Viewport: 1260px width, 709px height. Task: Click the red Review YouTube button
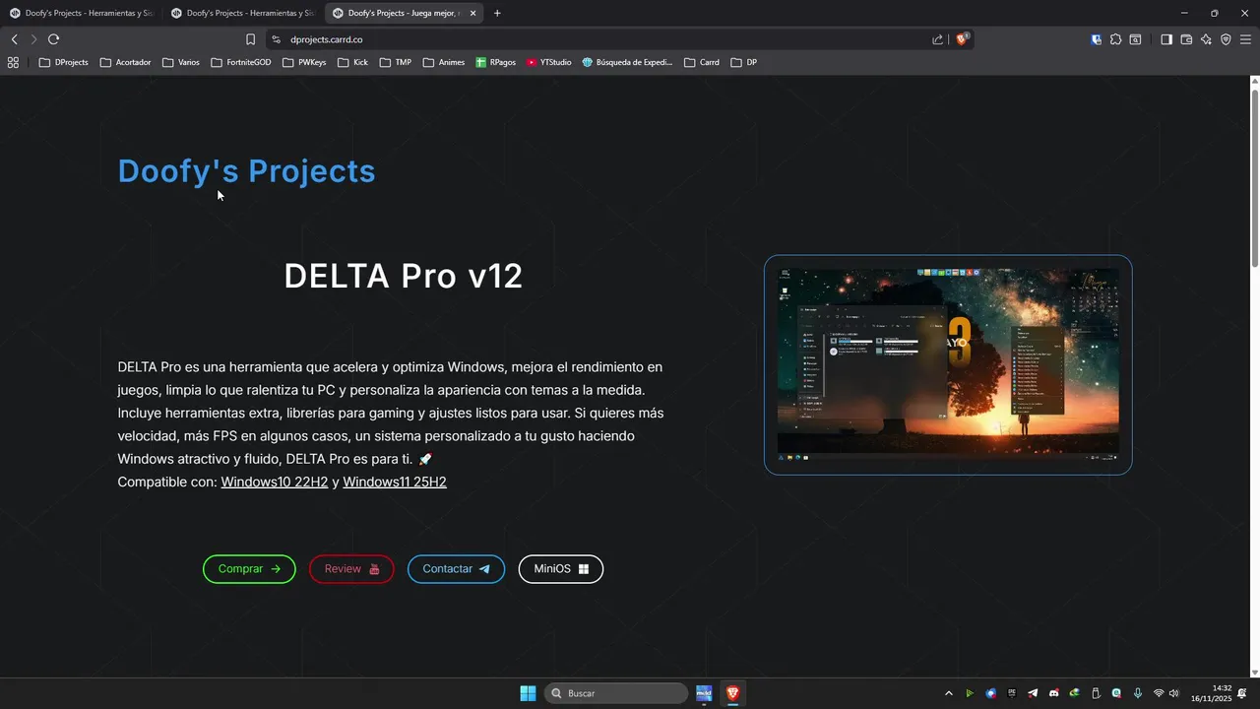pos(351,569)
